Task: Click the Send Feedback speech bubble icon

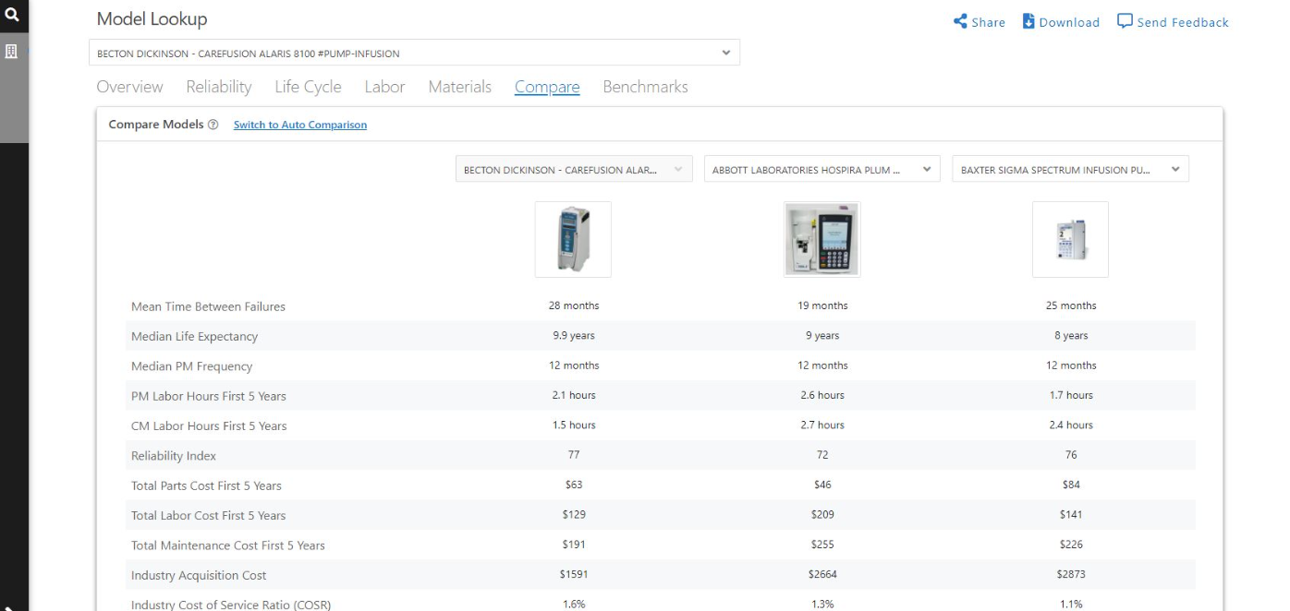Action: coord(1125,21)
